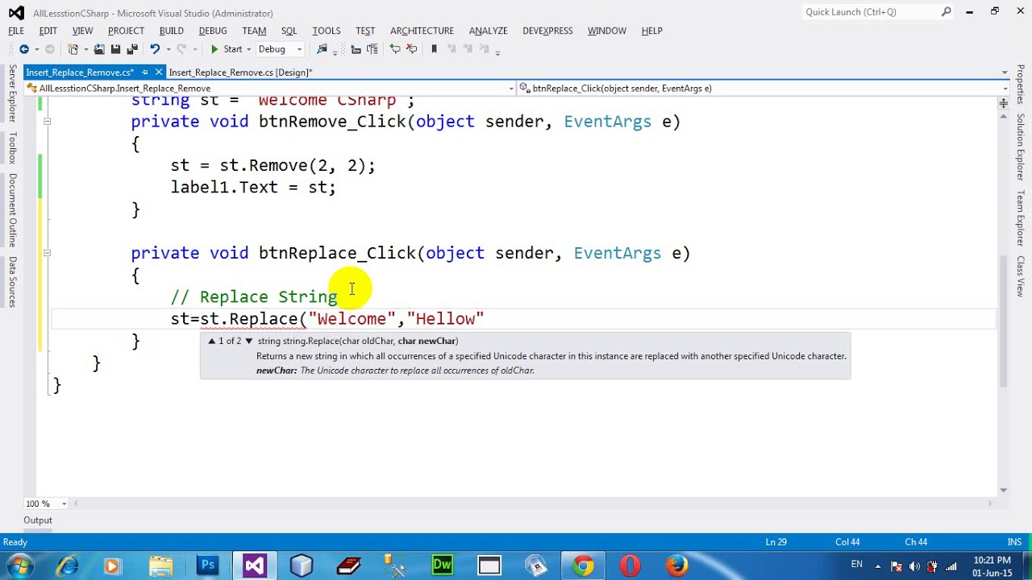Collapse the btnReplace_Click method outline
Viewport: 1032px width, 580px height.
47,253
